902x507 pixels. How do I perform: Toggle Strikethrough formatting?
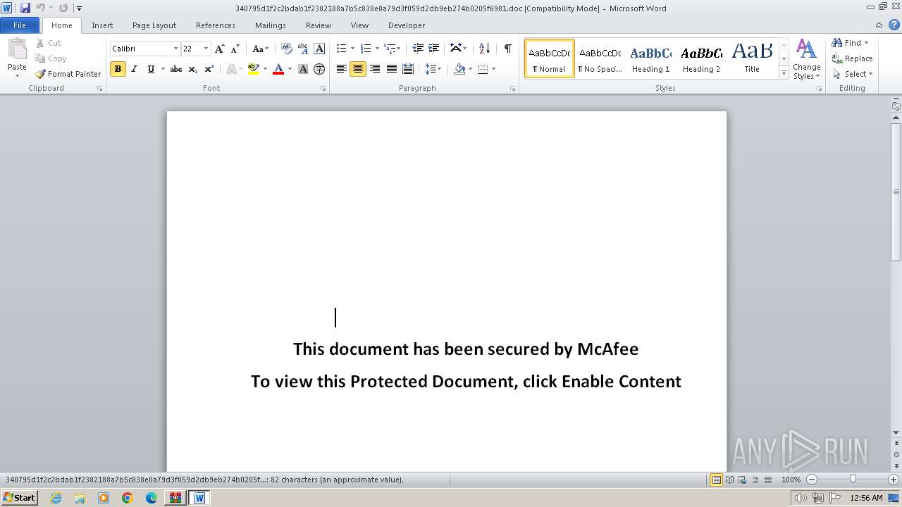pyautogui.click(x=176, y=69)
